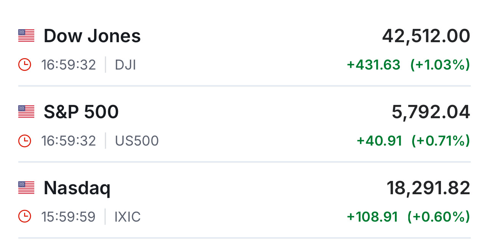The width and height of the screenshot is (489, 241).
Task: Click the DJI ticker symbol
Action: click(125, 65)
